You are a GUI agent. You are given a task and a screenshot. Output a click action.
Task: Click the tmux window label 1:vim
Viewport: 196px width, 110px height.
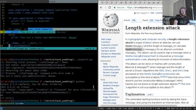point(19,104)
